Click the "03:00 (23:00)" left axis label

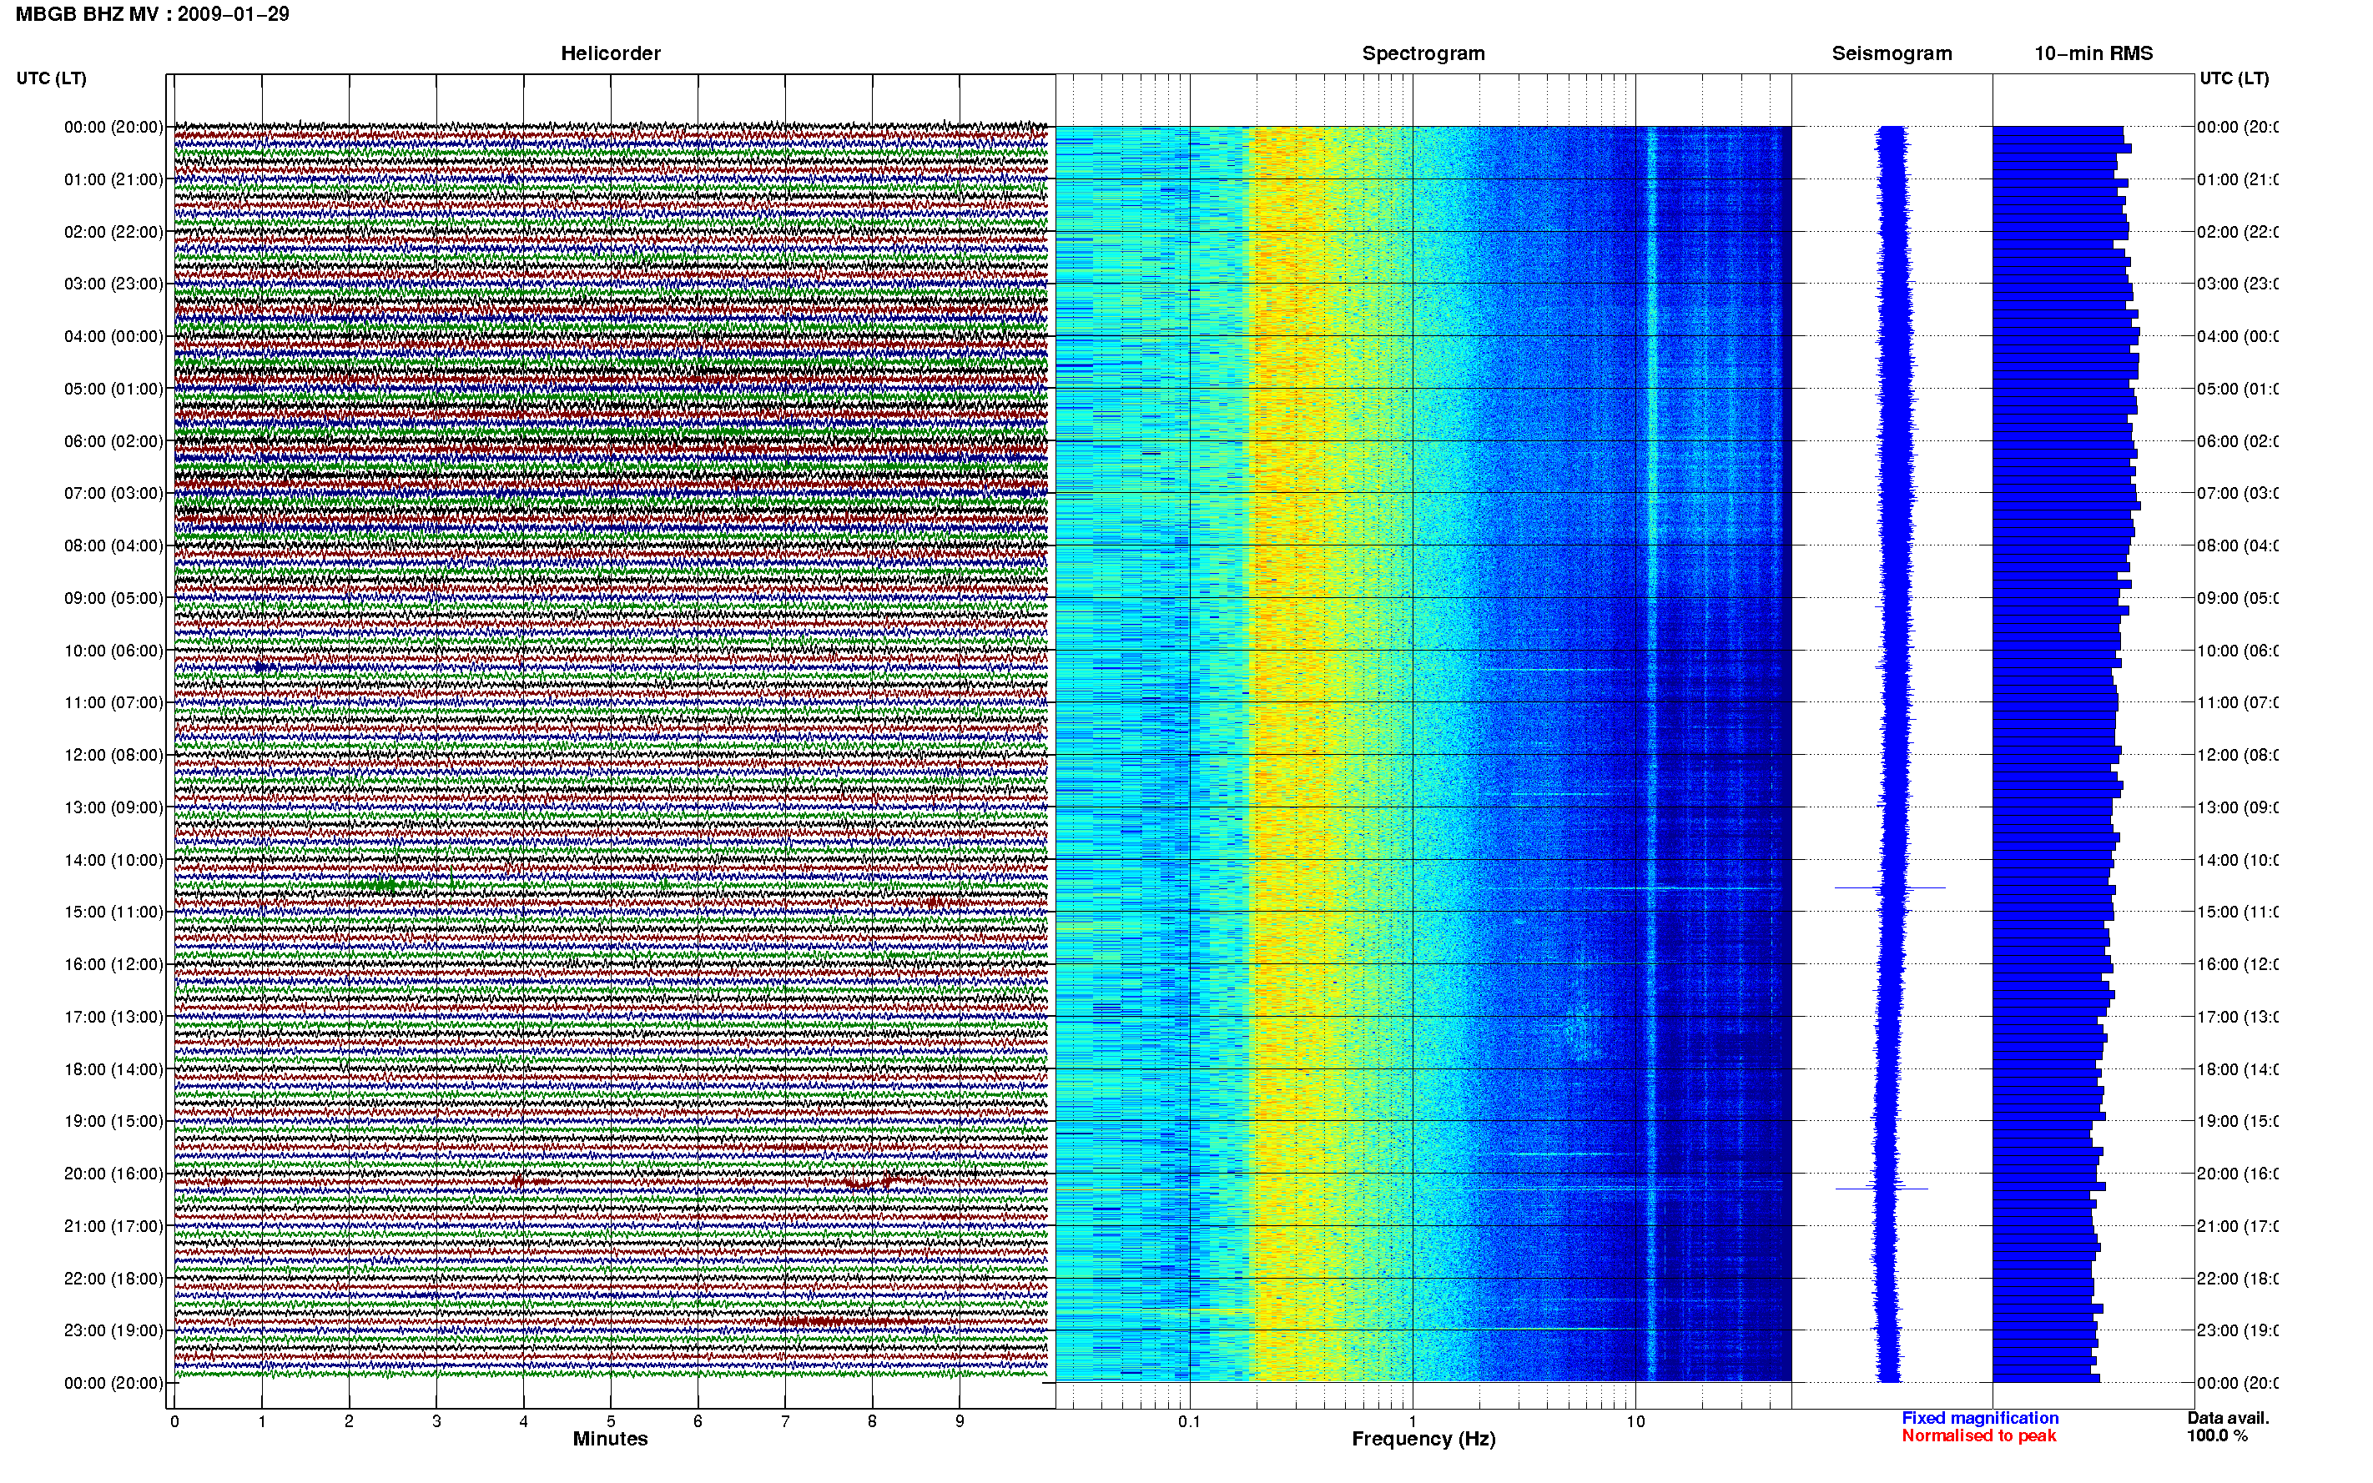(x=113, y=284)
